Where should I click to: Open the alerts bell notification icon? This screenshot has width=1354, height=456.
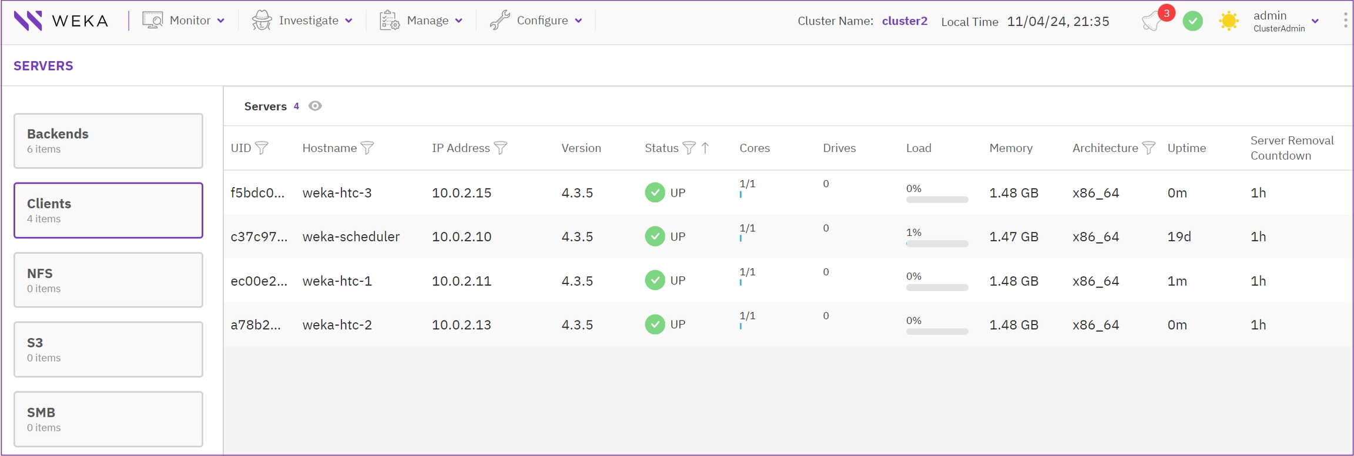(x=1152, y=22)
